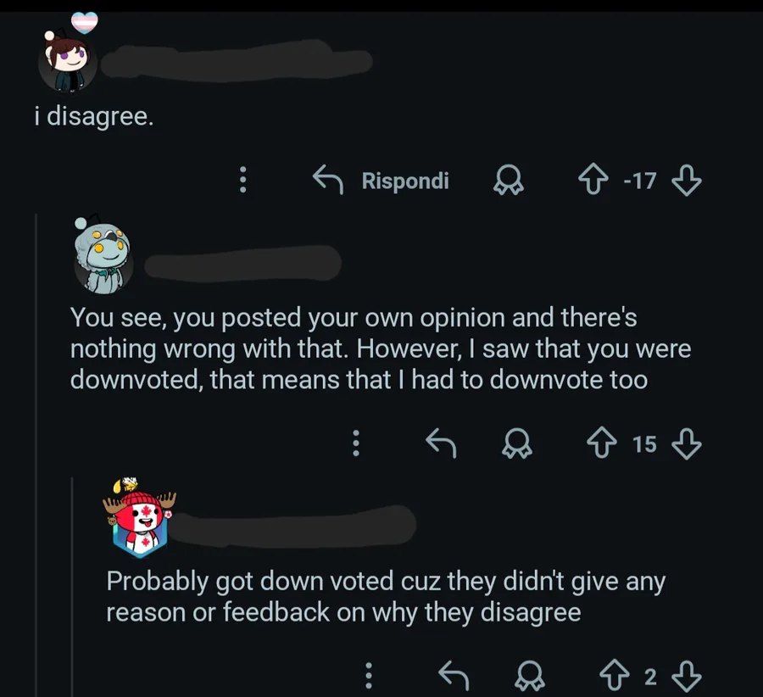Open three-dot menu on "i disagree." comment
763x697 pixels.
coord(242,180)
